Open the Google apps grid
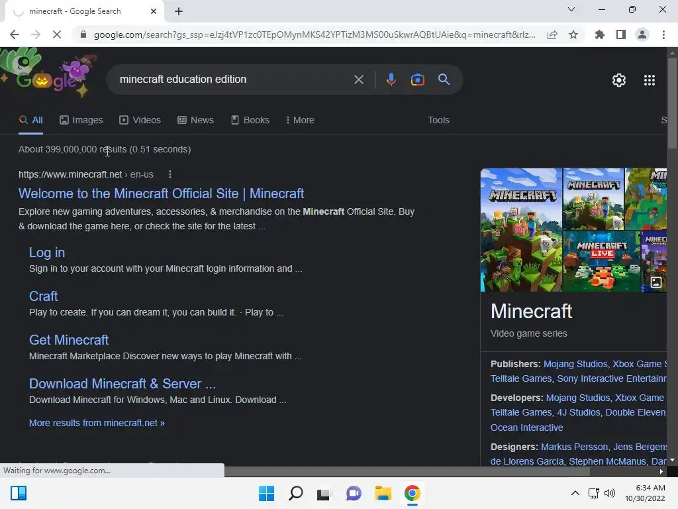The height and width of the screenshot is (509, 678). point(650,80)
